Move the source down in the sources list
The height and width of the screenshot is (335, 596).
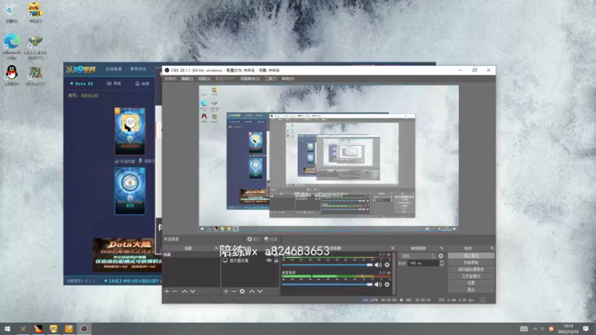[260, 291]
